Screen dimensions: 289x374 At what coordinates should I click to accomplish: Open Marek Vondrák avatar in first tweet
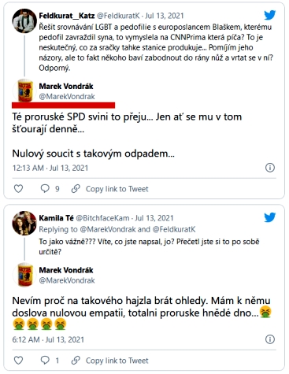coord(24,91)
